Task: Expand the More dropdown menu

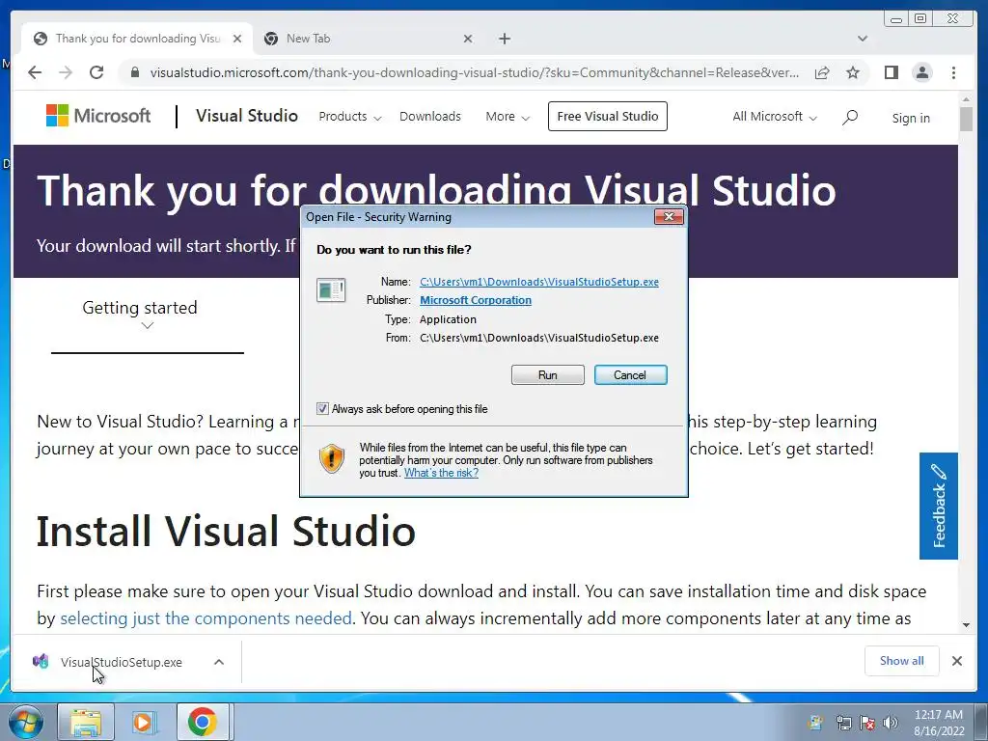Action: (x=508, y=117)
